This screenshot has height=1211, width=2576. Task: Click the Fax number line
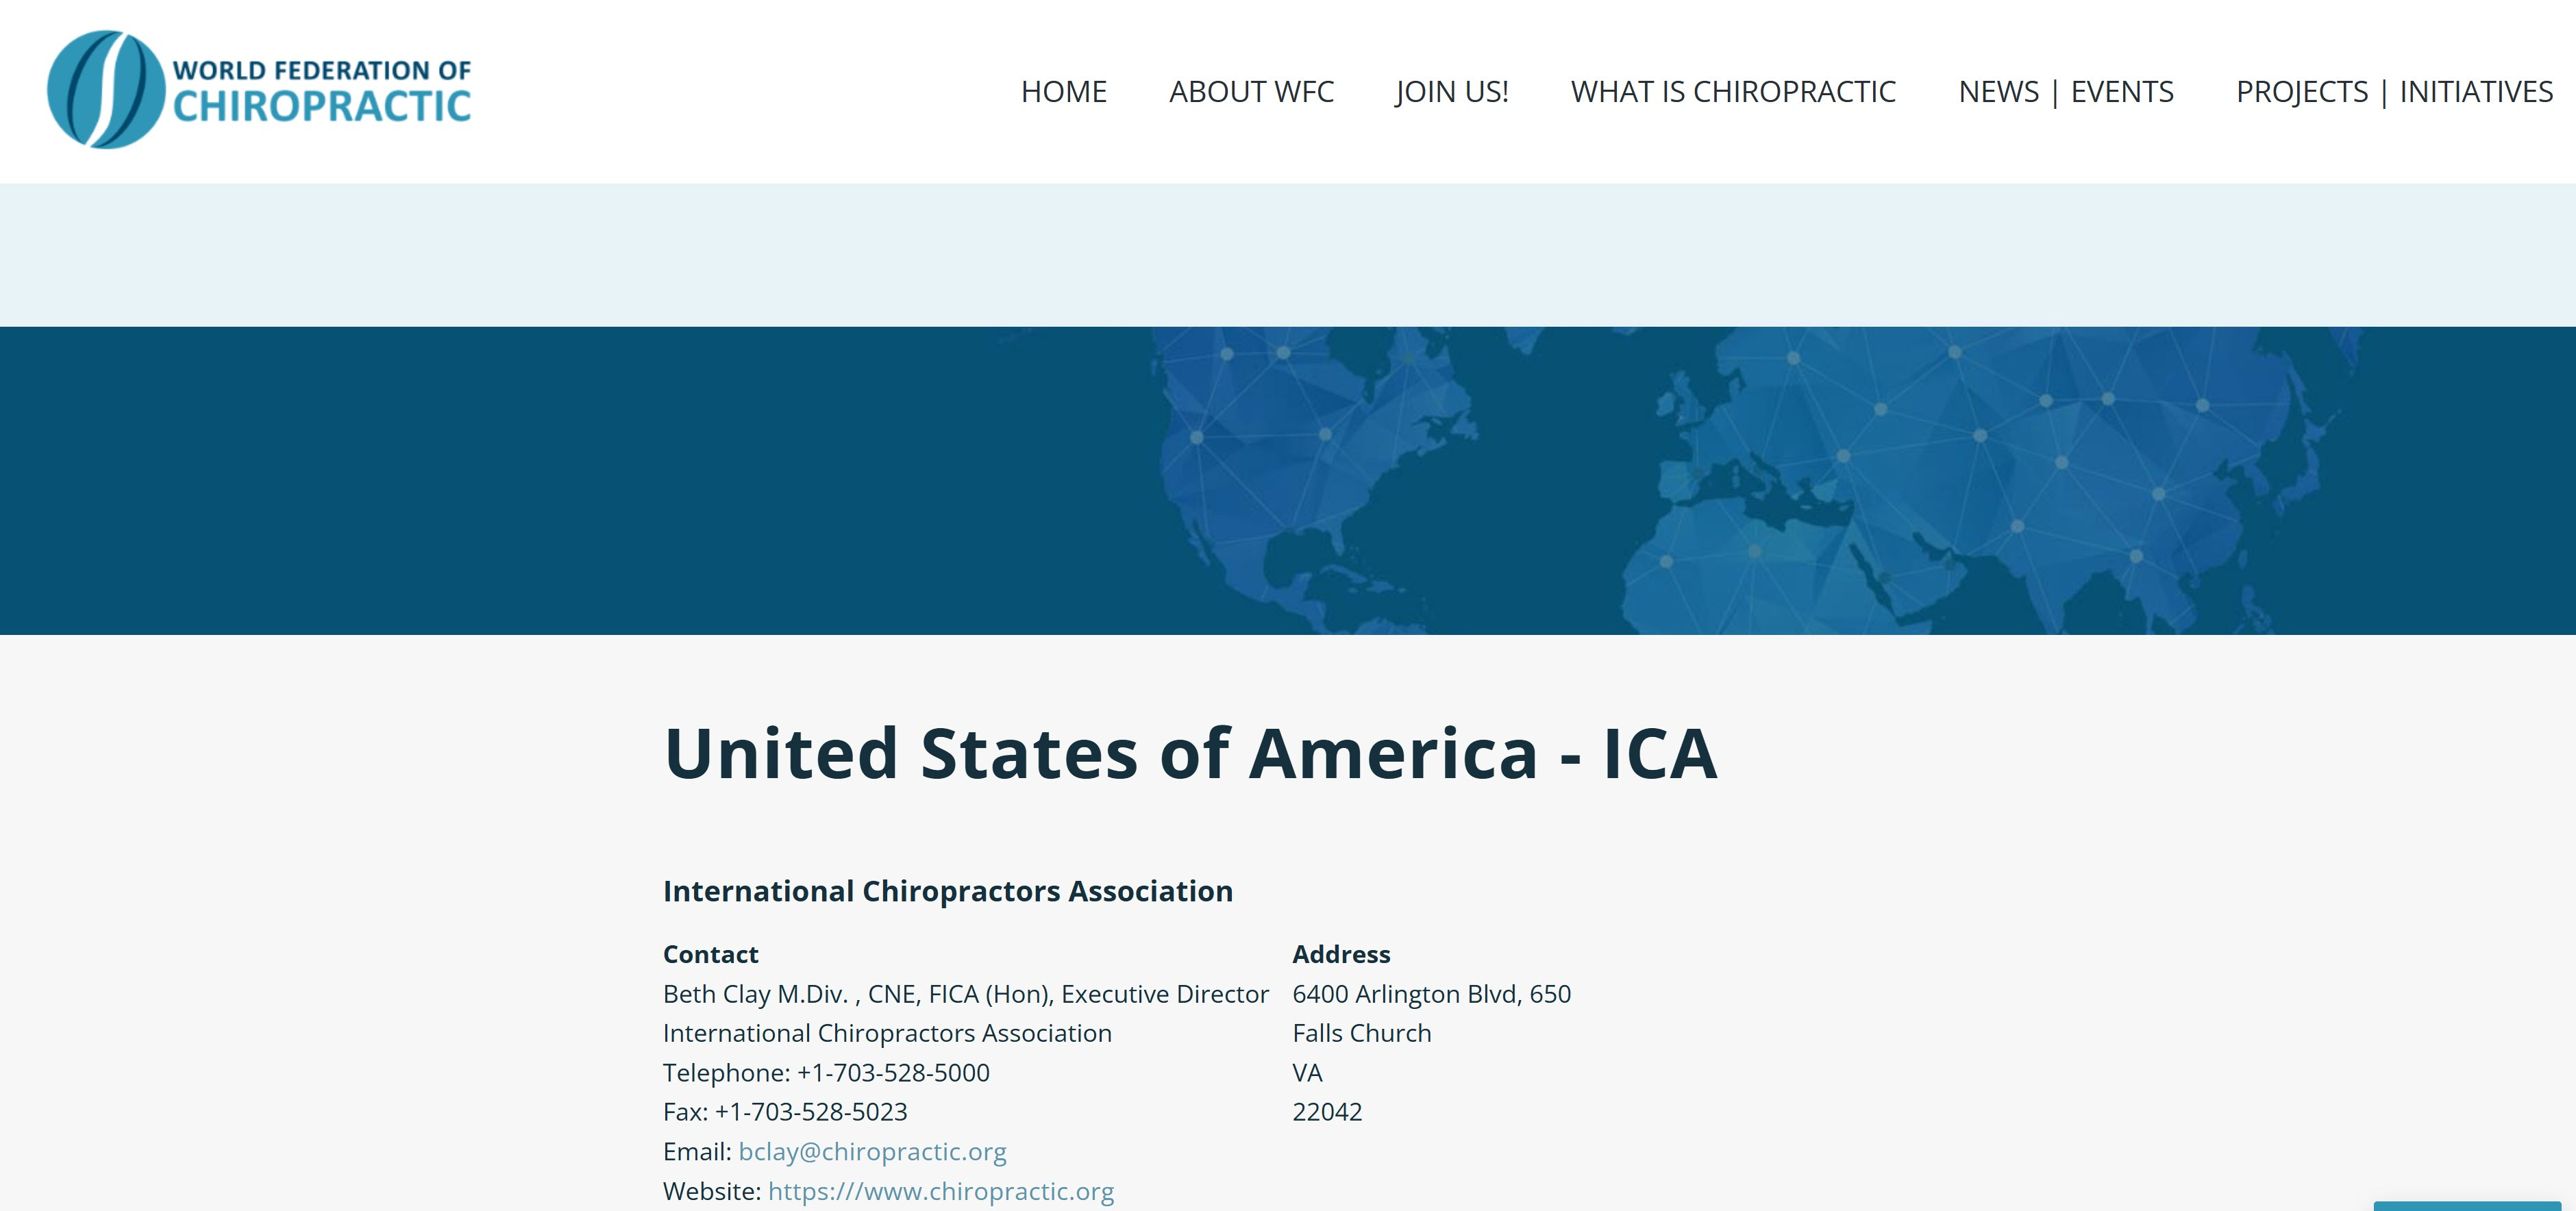click(785, 1112)
